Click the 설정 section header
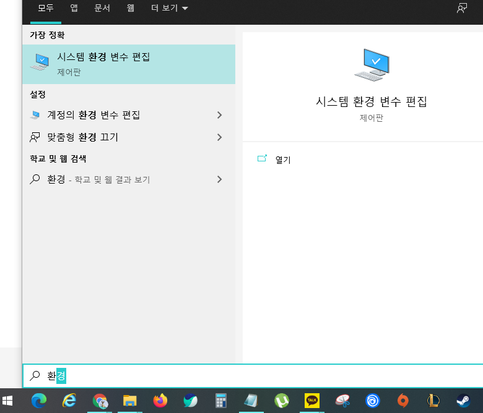 coord(38,95)
